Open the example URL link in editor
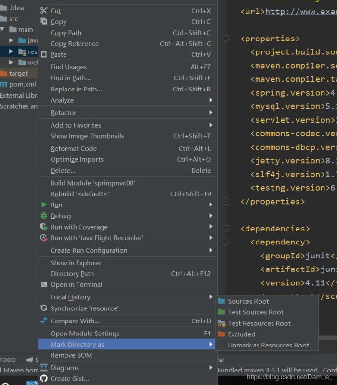 pos(300,12)
